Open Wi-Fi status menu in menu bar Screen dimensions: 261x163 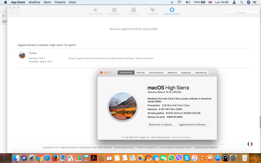coord(179,2)
